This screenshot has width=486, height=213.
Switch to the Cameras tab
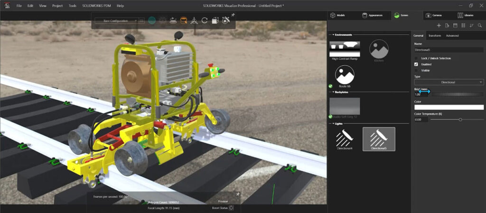tap(439, 15)
